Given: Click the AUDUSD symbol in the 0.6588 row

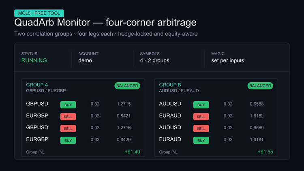Looking at the screenshot, I should click(170, 104).
